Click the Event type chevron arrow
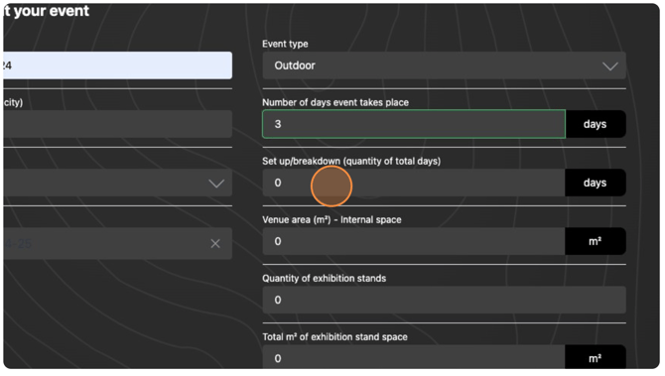The image size is (665, 376). [609, 66]
